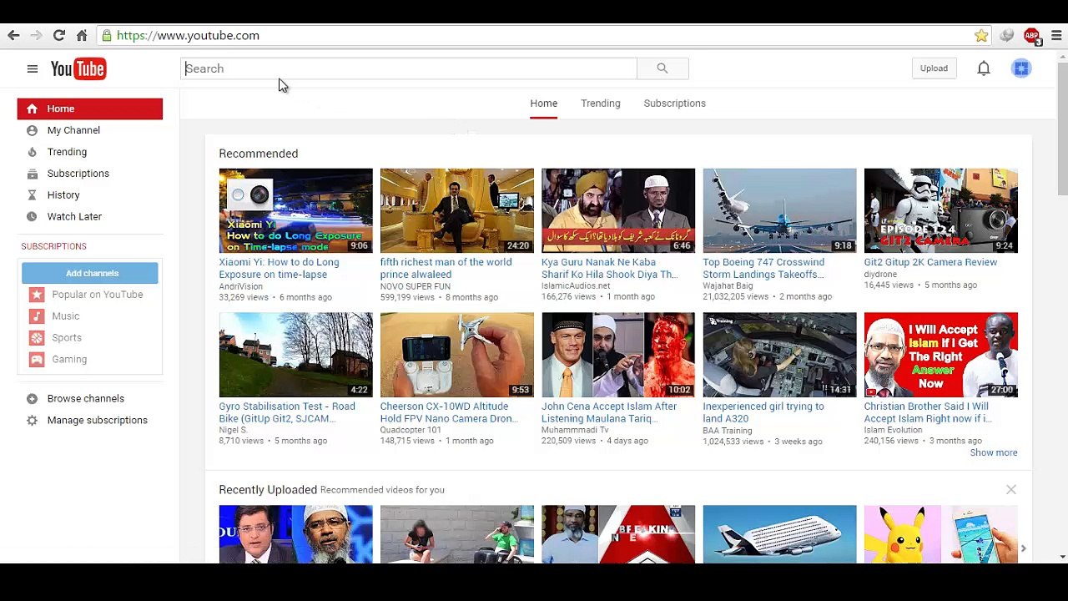Screen dimensions: 1068x601
Task: Click the browser address bar URL
Action: (x=188, y=36)
